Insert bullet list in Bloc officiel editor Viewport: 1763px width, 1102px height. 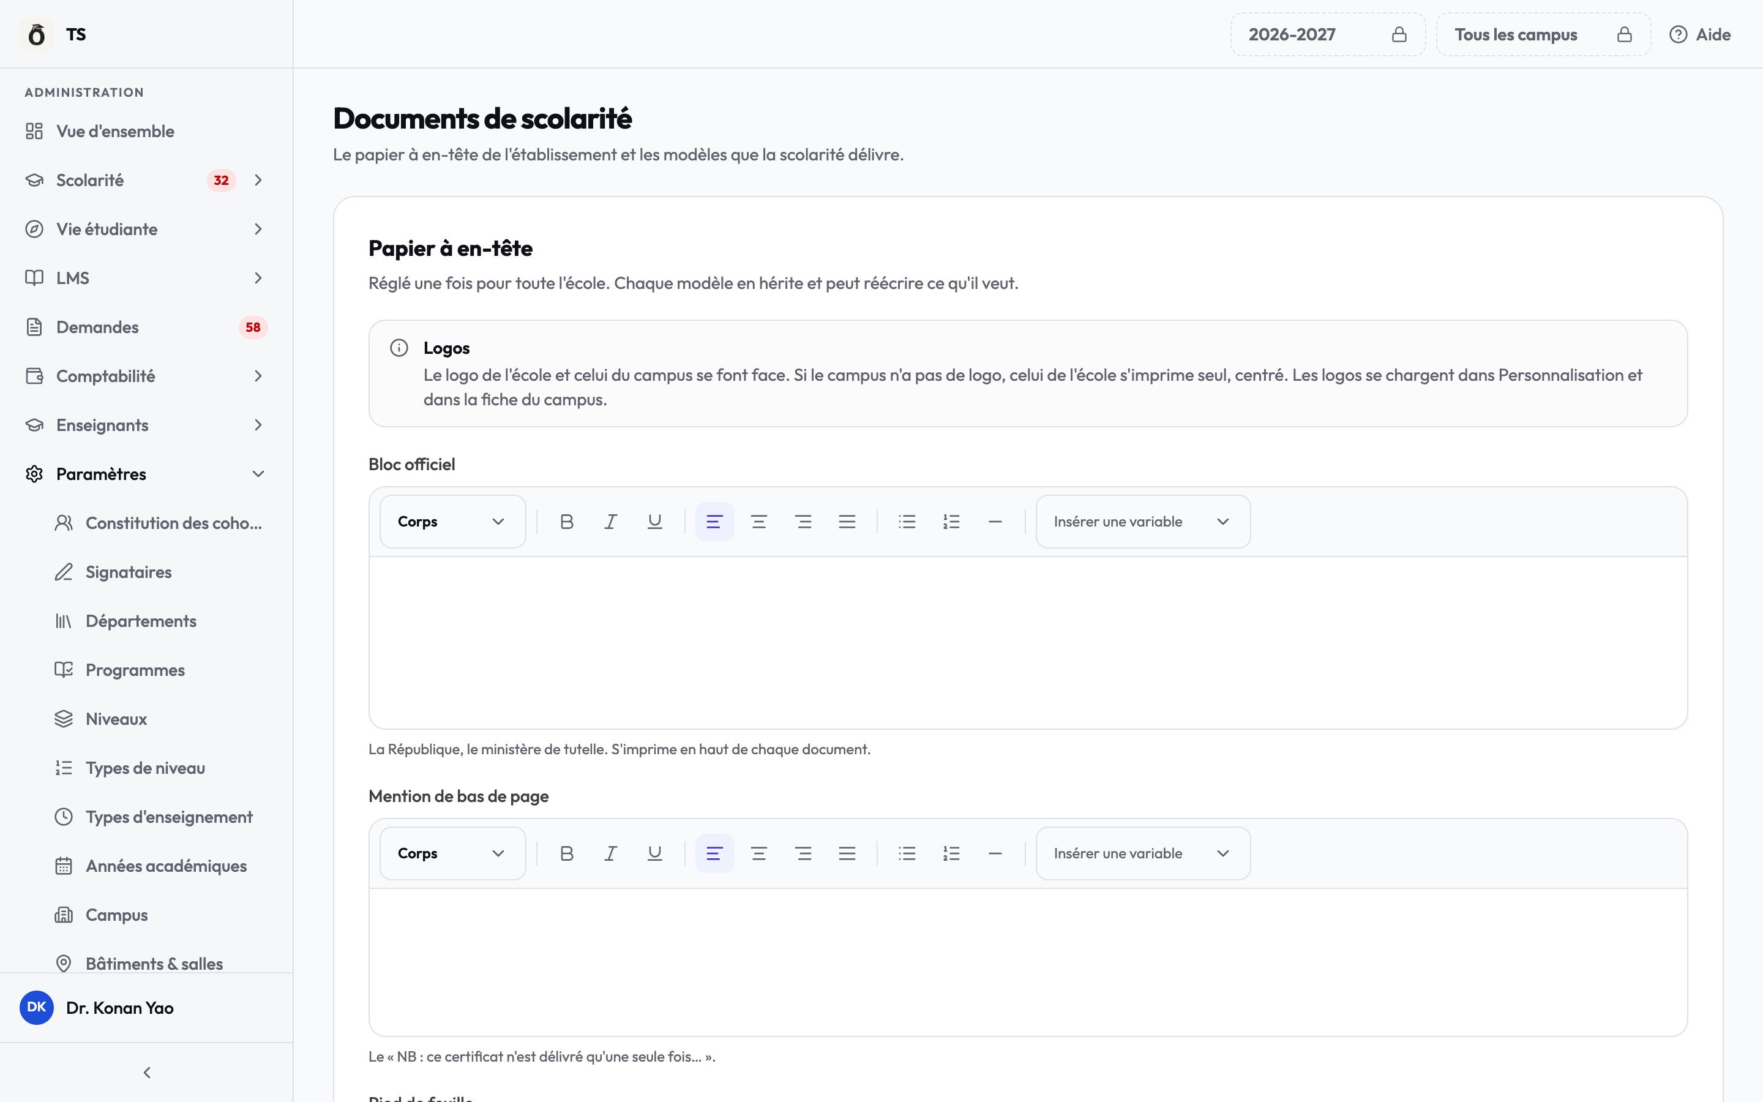pos(907,522)
